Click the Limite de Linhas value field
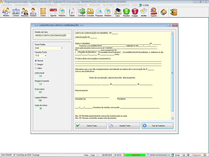This screenshot has width=209, height=157. (38, 109)
